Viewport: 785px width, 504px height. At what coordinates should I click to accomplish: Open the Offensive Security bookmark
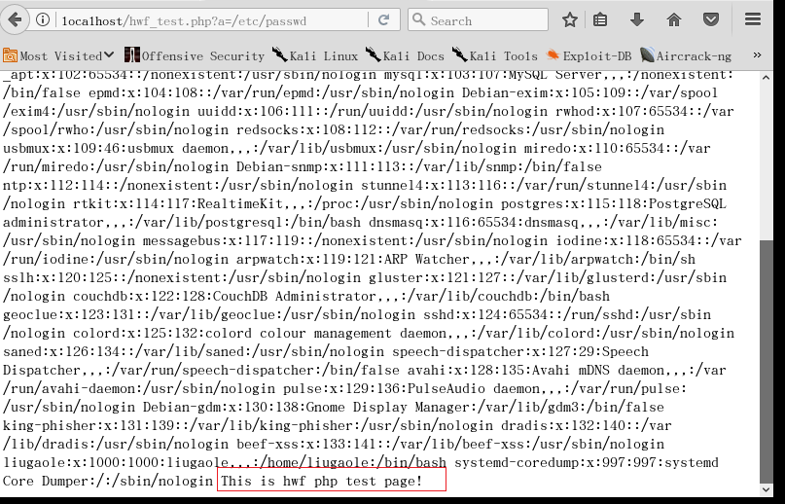click(195, 55)
